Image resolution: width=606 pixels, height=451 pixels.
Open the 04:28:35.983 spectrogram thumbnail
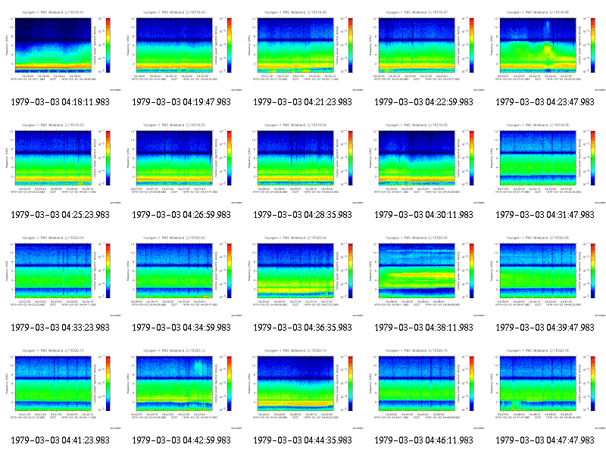[x=303, y=163]
